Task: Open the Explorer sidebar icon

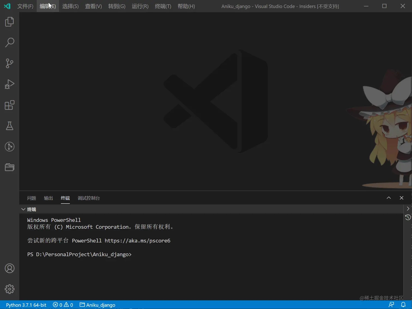Action: 10,22
